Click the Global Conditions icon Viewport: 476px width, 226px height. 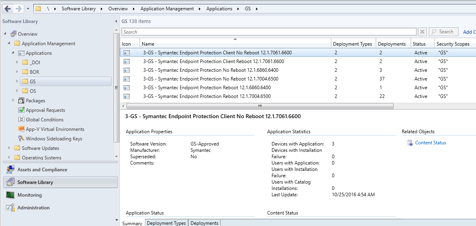pos(21,119)
